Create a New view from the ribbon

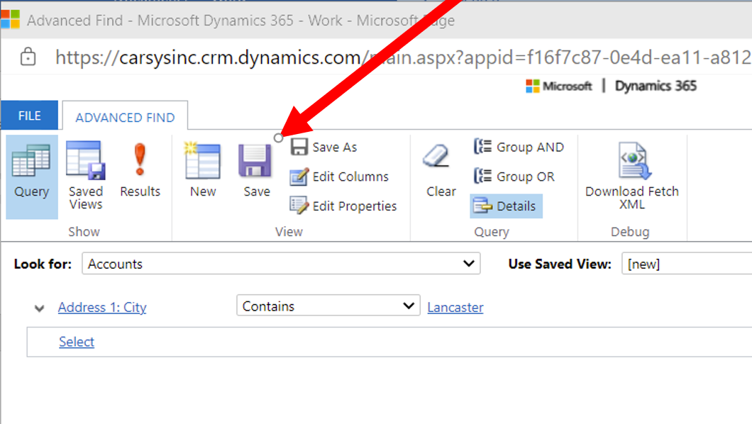tap(203, 171)
